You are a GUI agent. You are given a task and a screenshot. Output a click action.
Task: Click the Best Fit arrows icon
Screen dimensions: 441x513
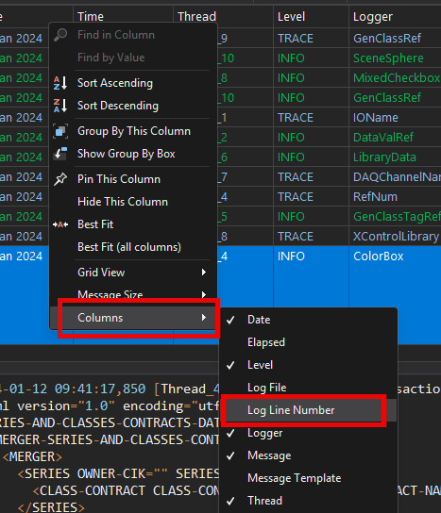60,224
